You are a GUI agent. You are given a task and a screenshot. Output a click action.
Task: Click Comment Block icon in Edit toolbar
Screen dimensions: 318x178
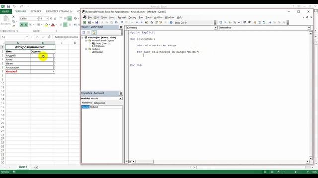point(259,22)
